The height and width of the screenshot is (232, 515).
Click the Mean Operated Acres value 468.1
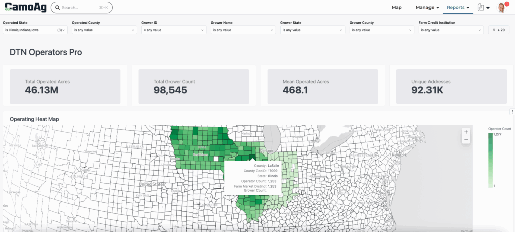coord(295,90)
